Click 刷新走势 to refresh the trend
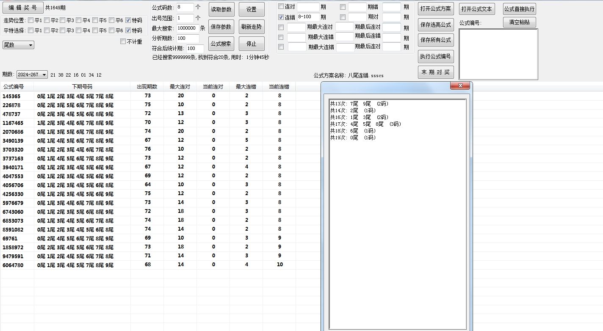This screenshot has height=331, width=603. [x=252, y=27]
